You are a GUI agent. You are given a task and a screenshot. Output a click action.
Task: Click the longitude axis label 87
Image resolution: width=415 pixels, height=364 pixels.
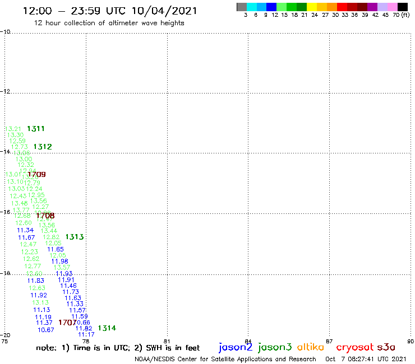coord(329,341)
